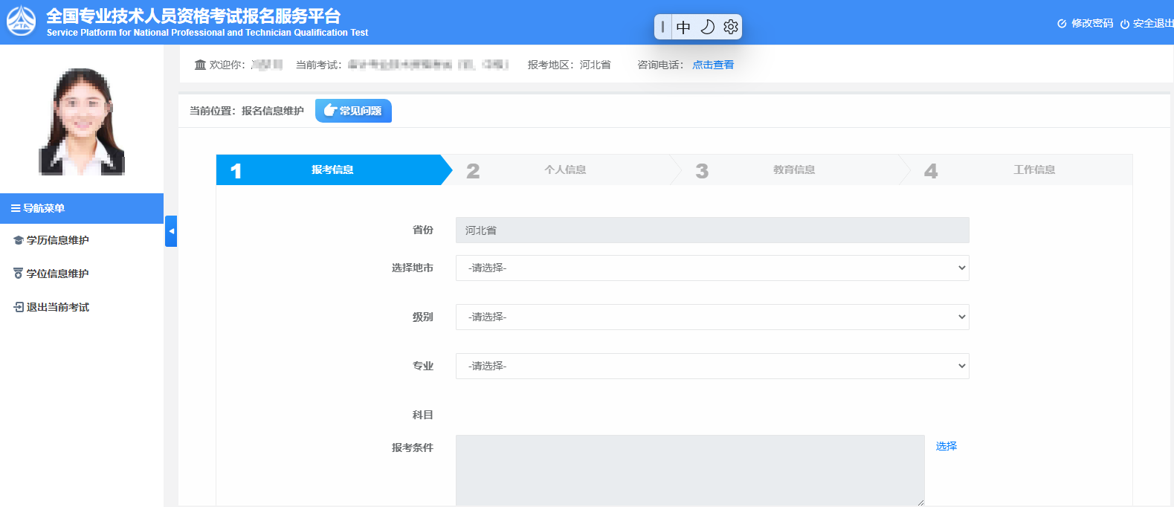Expand the 级别 level dropdown
This screenshot has height=507, width=1174.
[x=712, y=317]
